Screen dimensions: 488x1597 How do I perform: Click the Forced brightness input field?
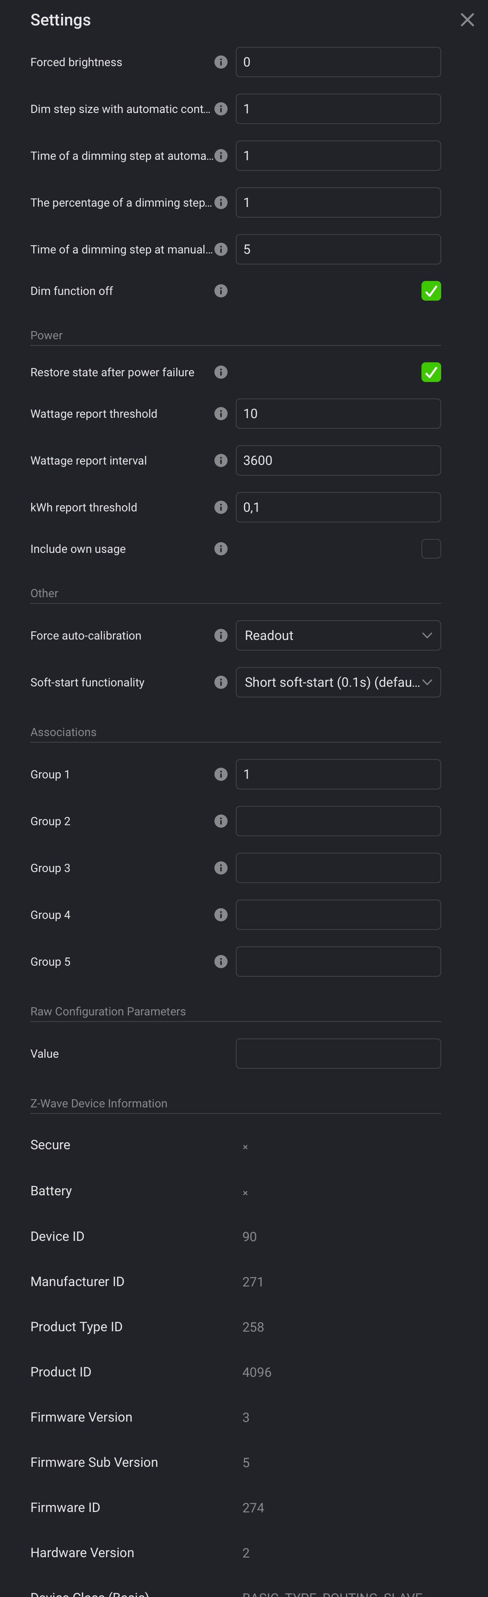point(338,62)
